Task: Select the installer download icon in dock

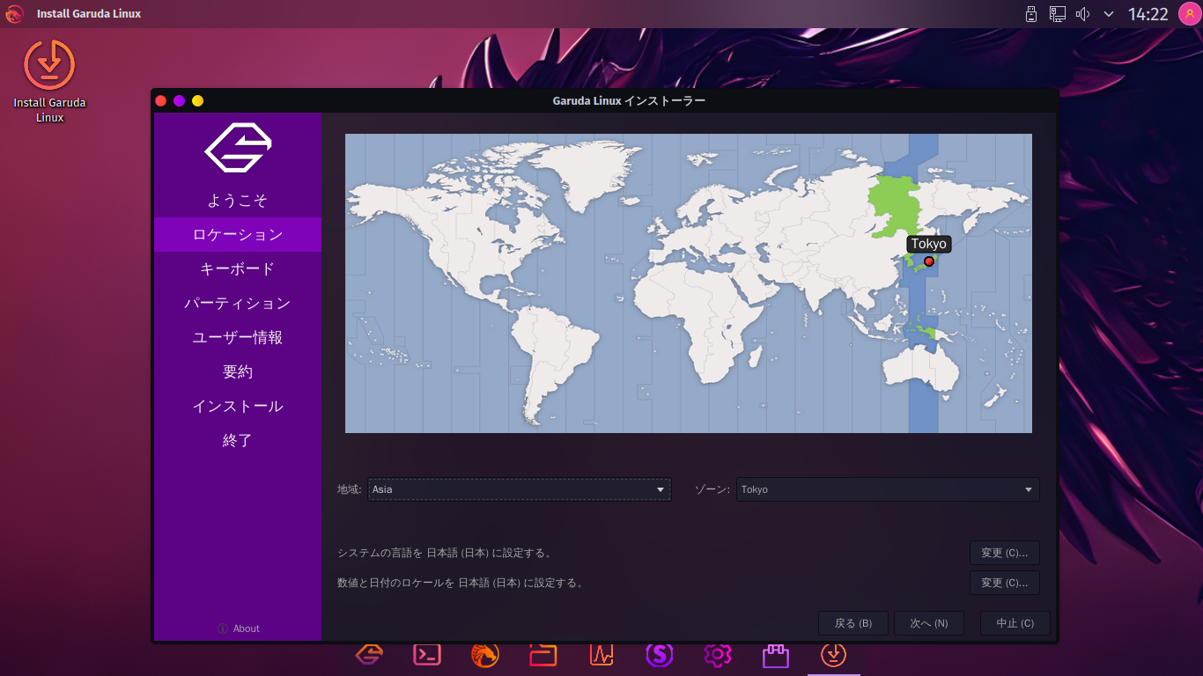Action: [x=834, y=655]
